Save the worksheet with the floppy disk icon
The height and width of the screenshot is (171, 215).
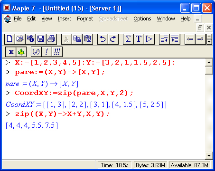tap(41, 39)
